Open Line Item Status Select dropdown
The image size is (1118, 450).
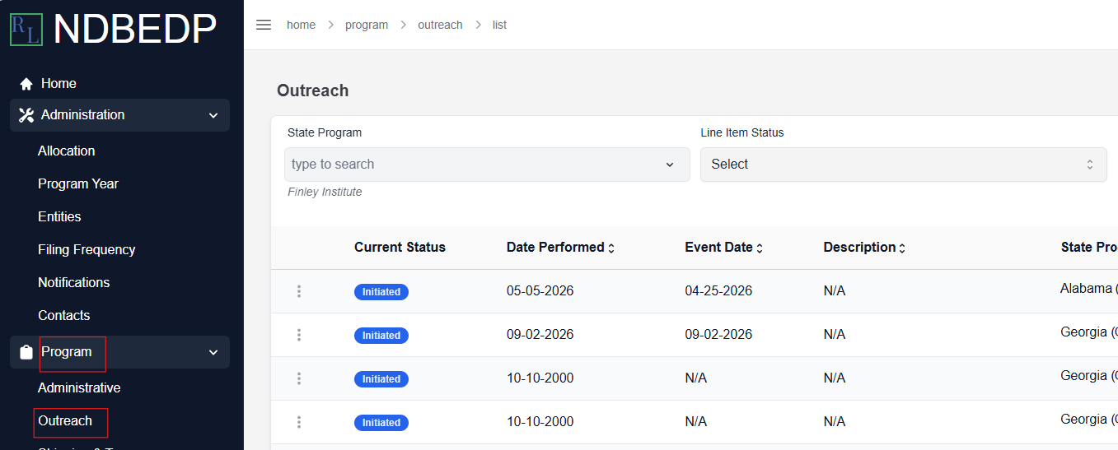(x=904, y=165)
